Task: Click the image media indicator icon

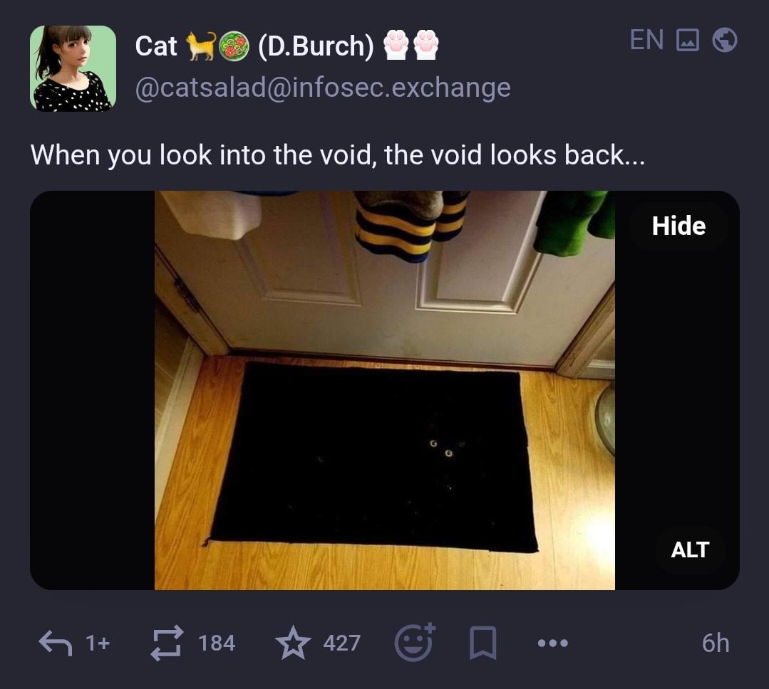Action: pos(687,40)
